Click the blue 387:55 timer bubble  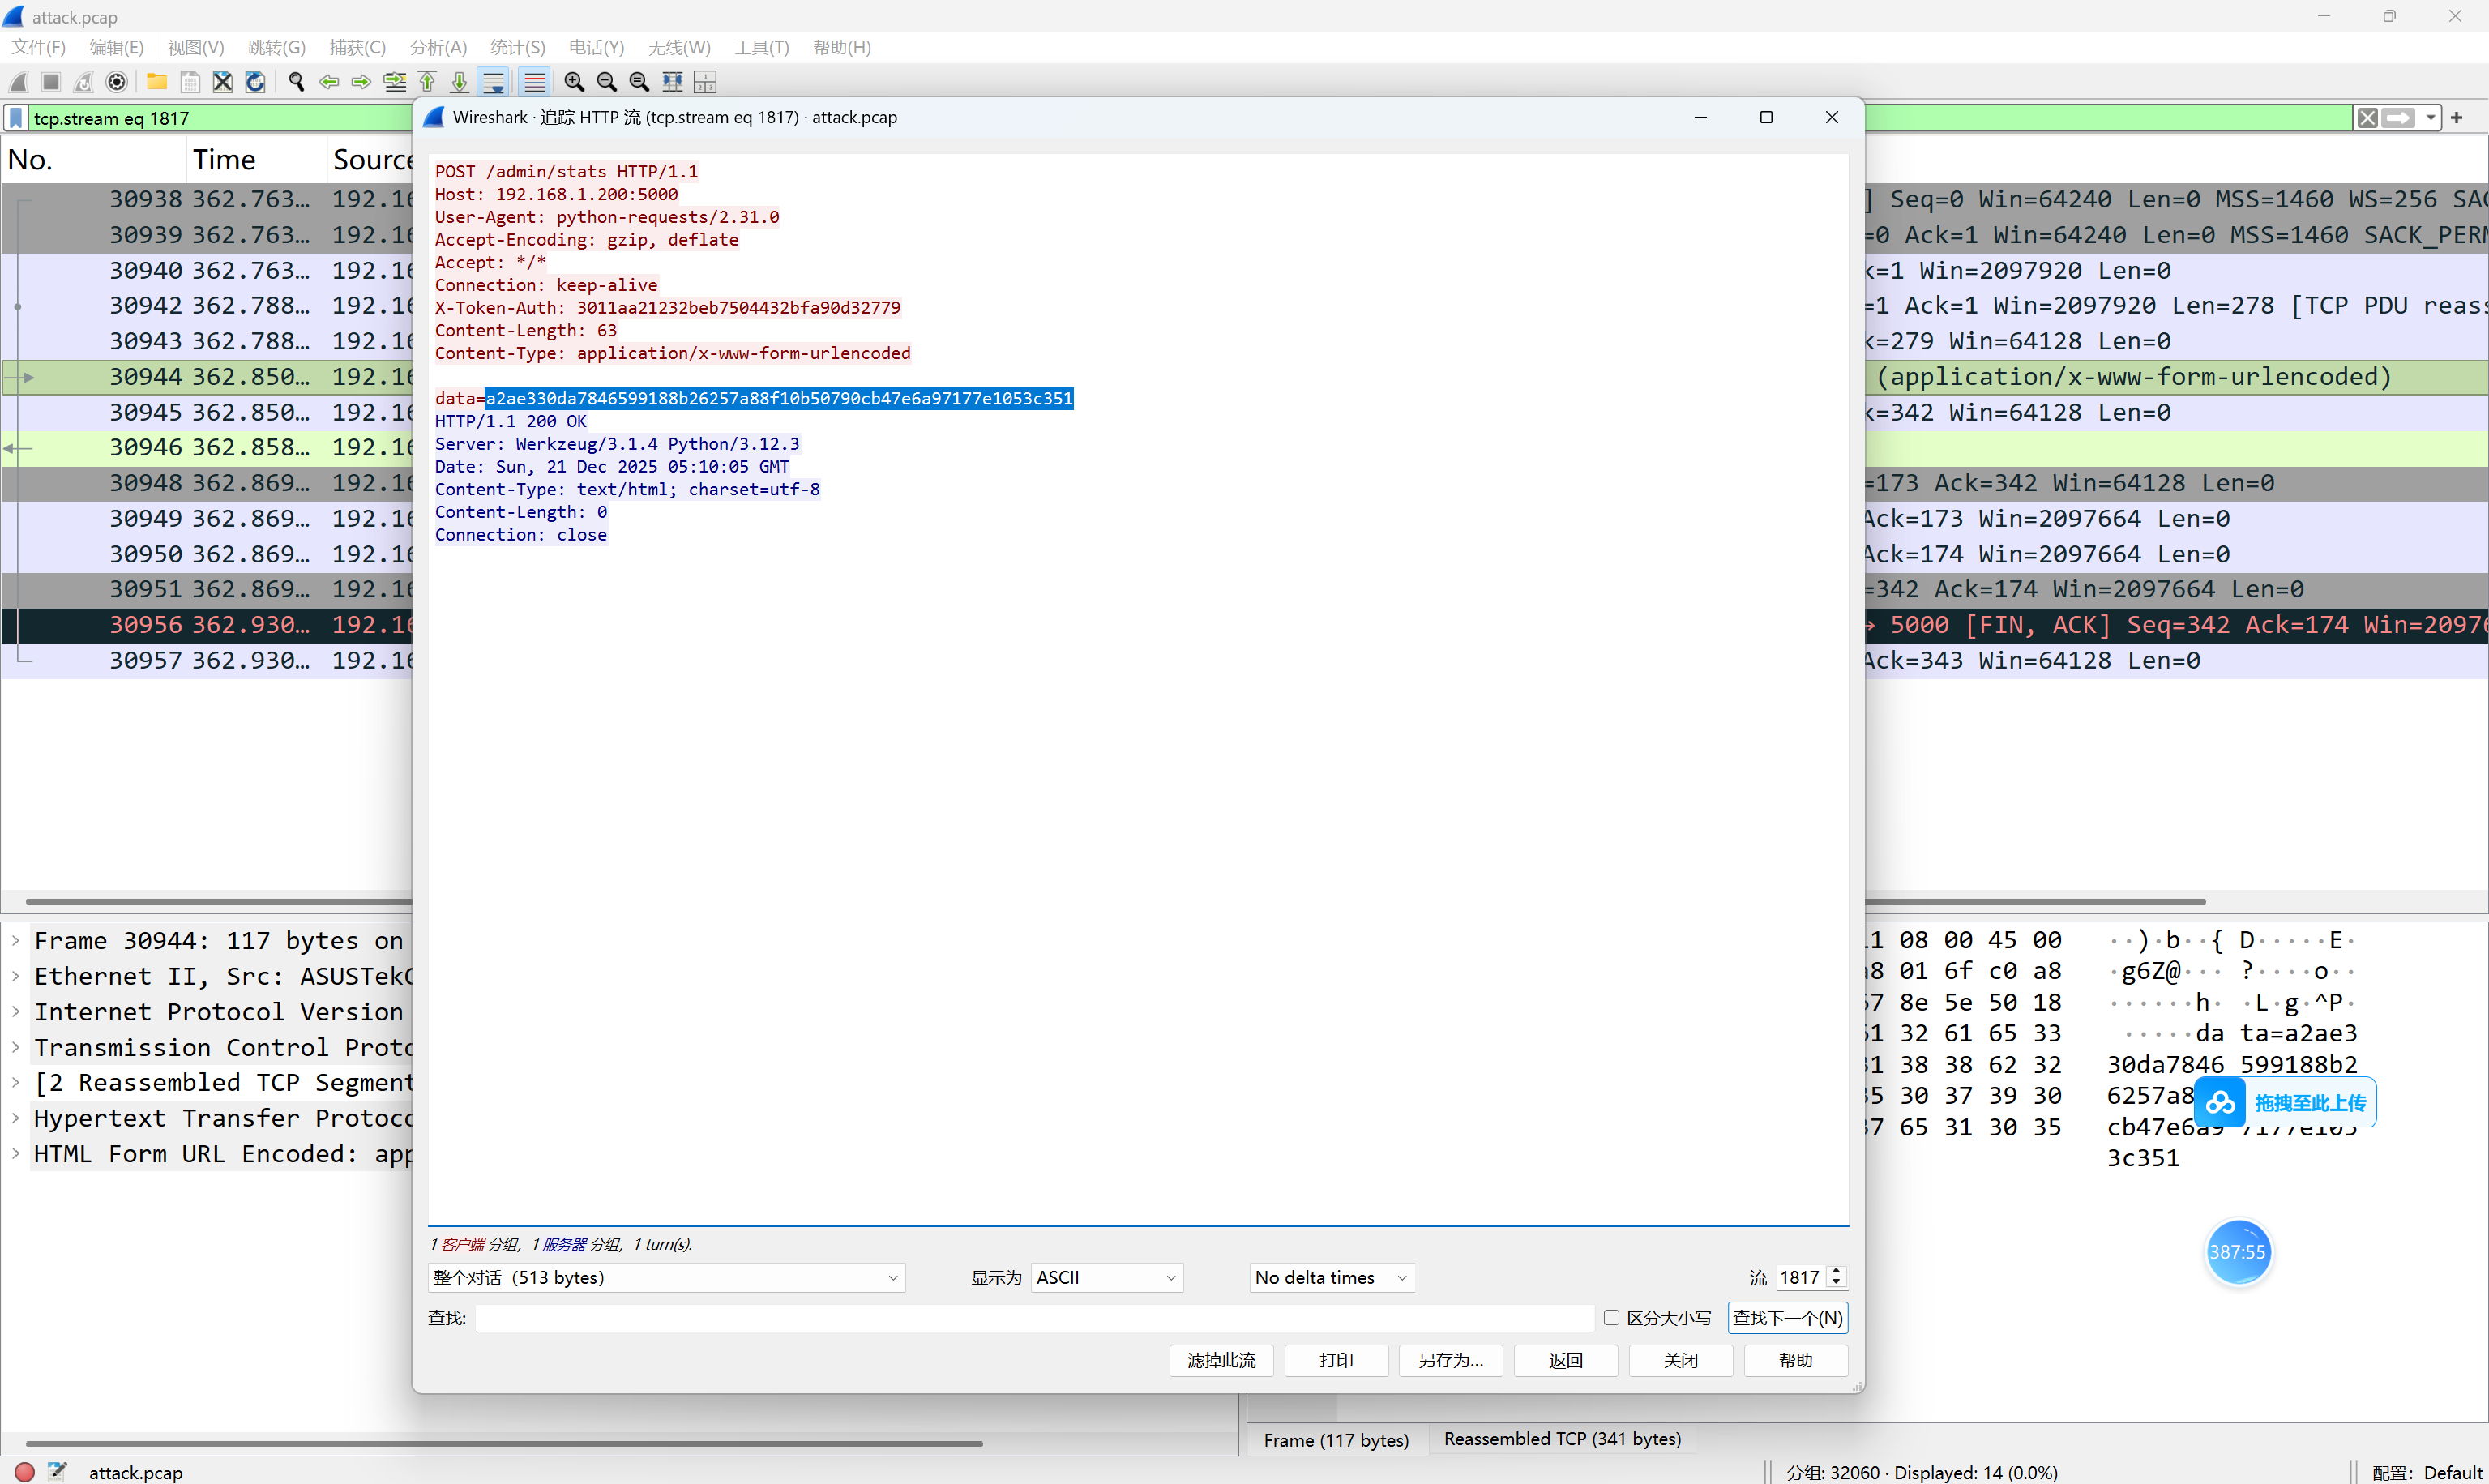pyautogui.click(x=2238, y=1252)
